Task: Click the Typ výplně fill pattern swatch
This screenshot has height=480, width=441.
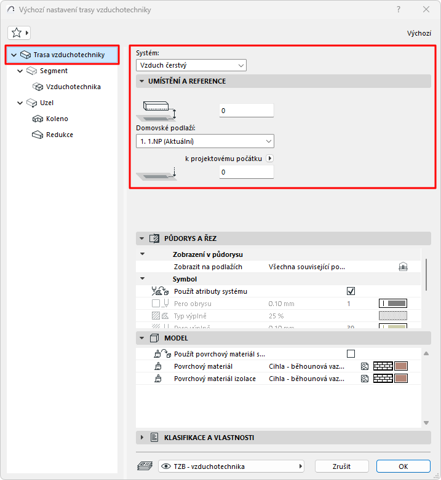Action: [393, 316]
